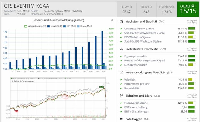Image resolution: width=200 pixels, height=122 pixels.
Task: Click the EBIT / Zinszahlungen 38,06 value
Action: 184,112
